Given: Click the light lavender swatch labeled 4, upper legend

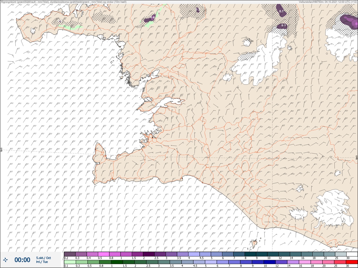Looking at the screenshot, I should pos(194,254).
